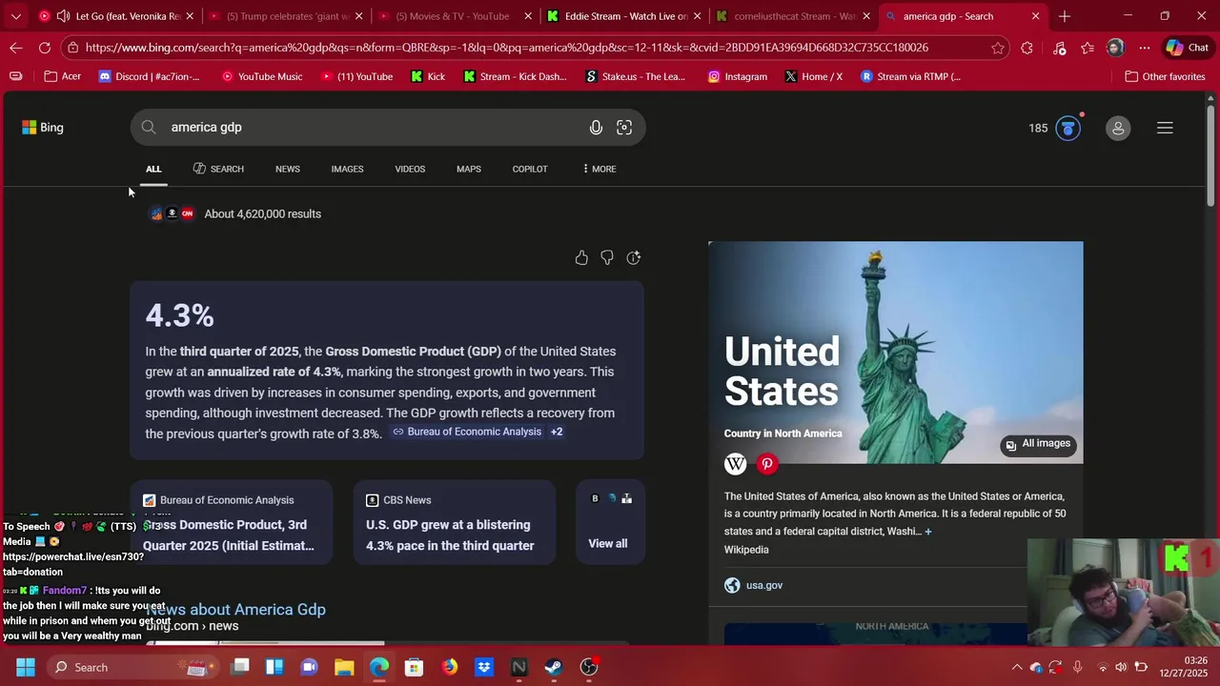Open the YouTube Music bookmark
The width and height of the screenshot is (1220, 686).
pyautogui.click(x=262, y=76)
